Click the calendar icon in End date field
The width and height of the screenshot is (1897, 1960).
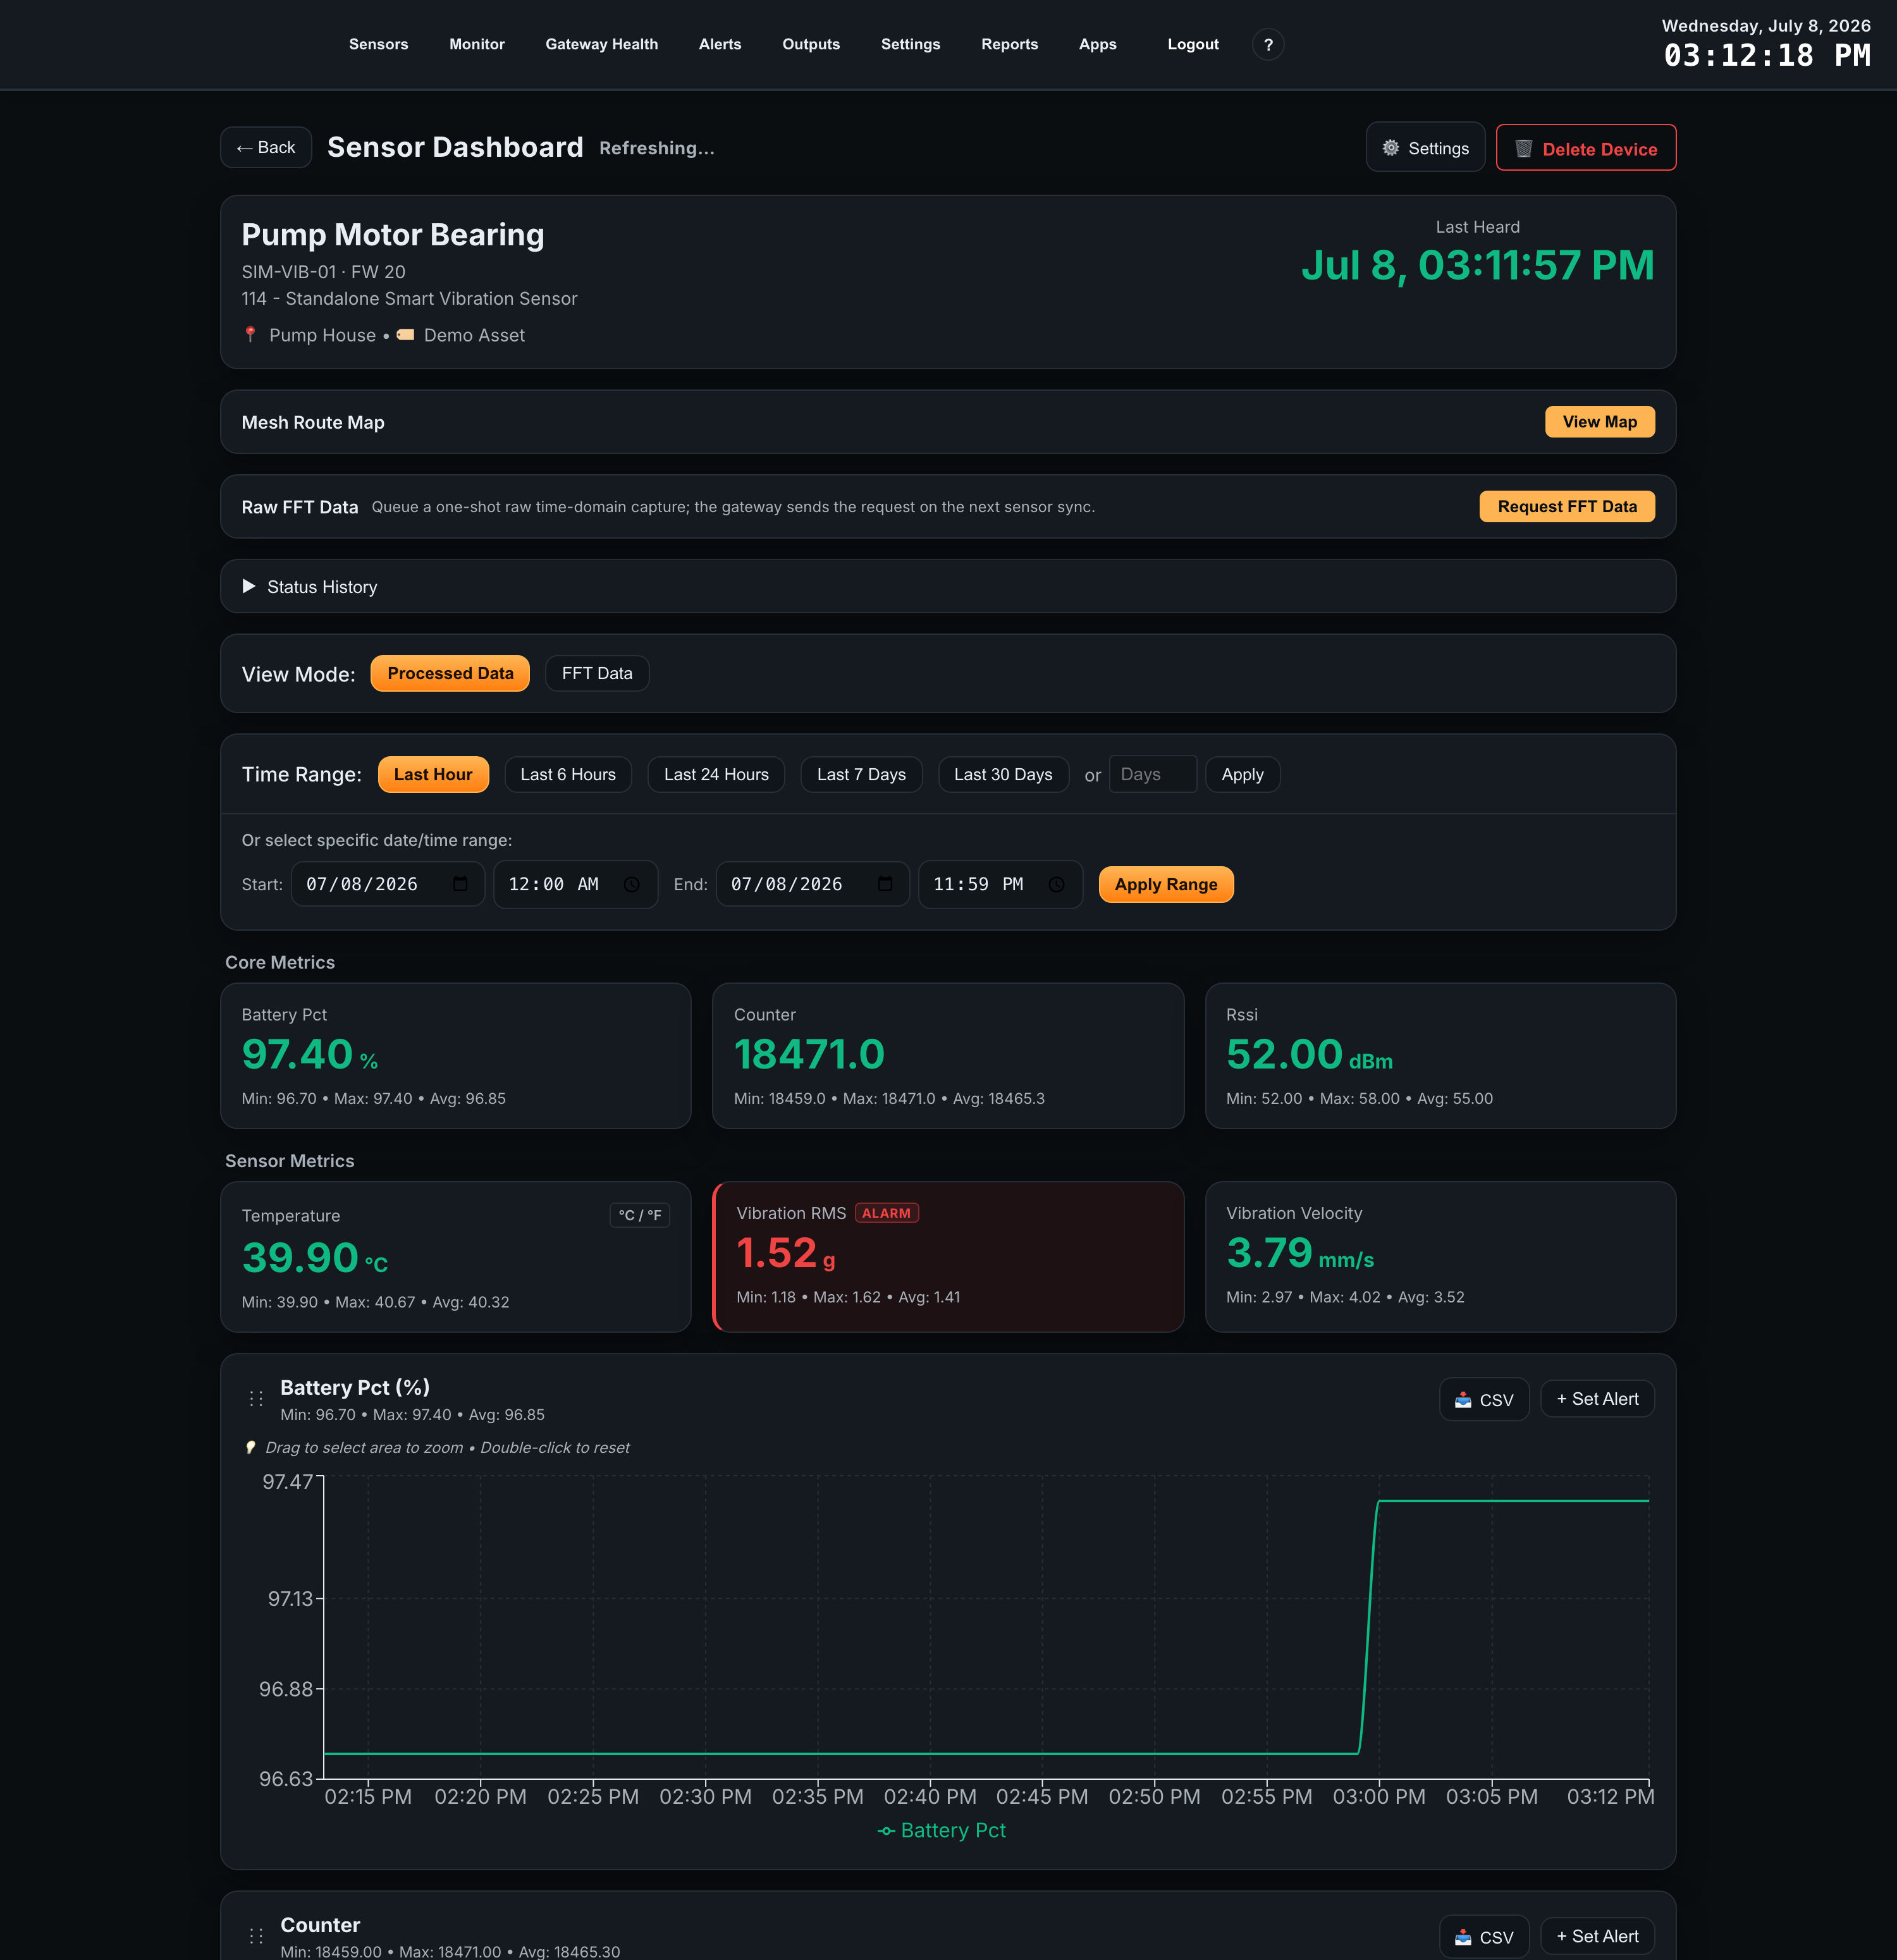point(885,884)
